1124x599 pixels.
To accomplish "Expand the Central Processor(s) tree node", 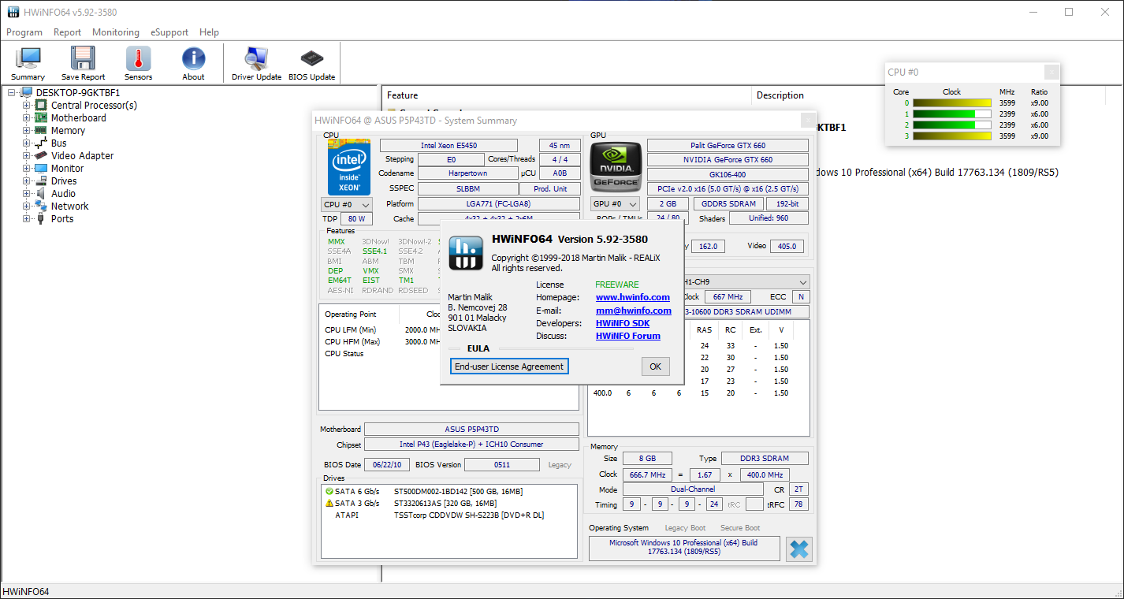I will coord(27,106).
